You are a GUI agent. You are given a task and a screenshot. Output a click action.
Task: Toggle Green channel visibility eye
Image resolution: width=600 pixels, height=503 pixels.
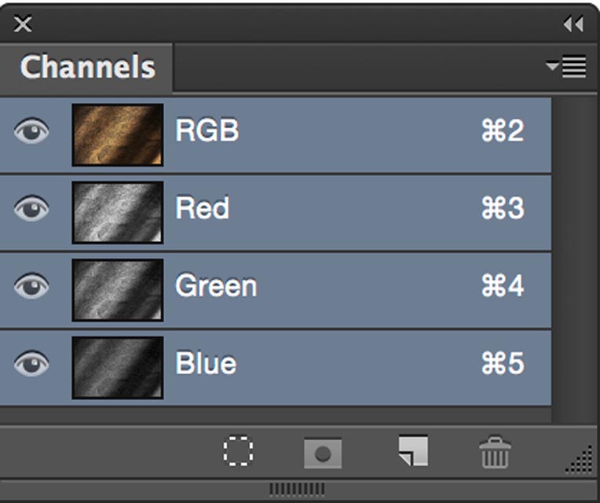(31, 285)
